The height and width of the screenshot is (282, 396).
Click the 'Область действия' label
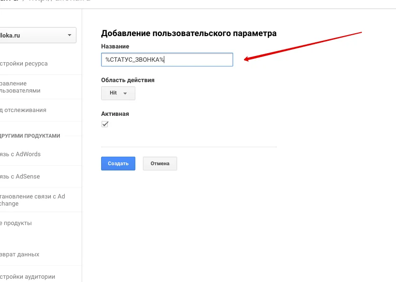[128, 80]
